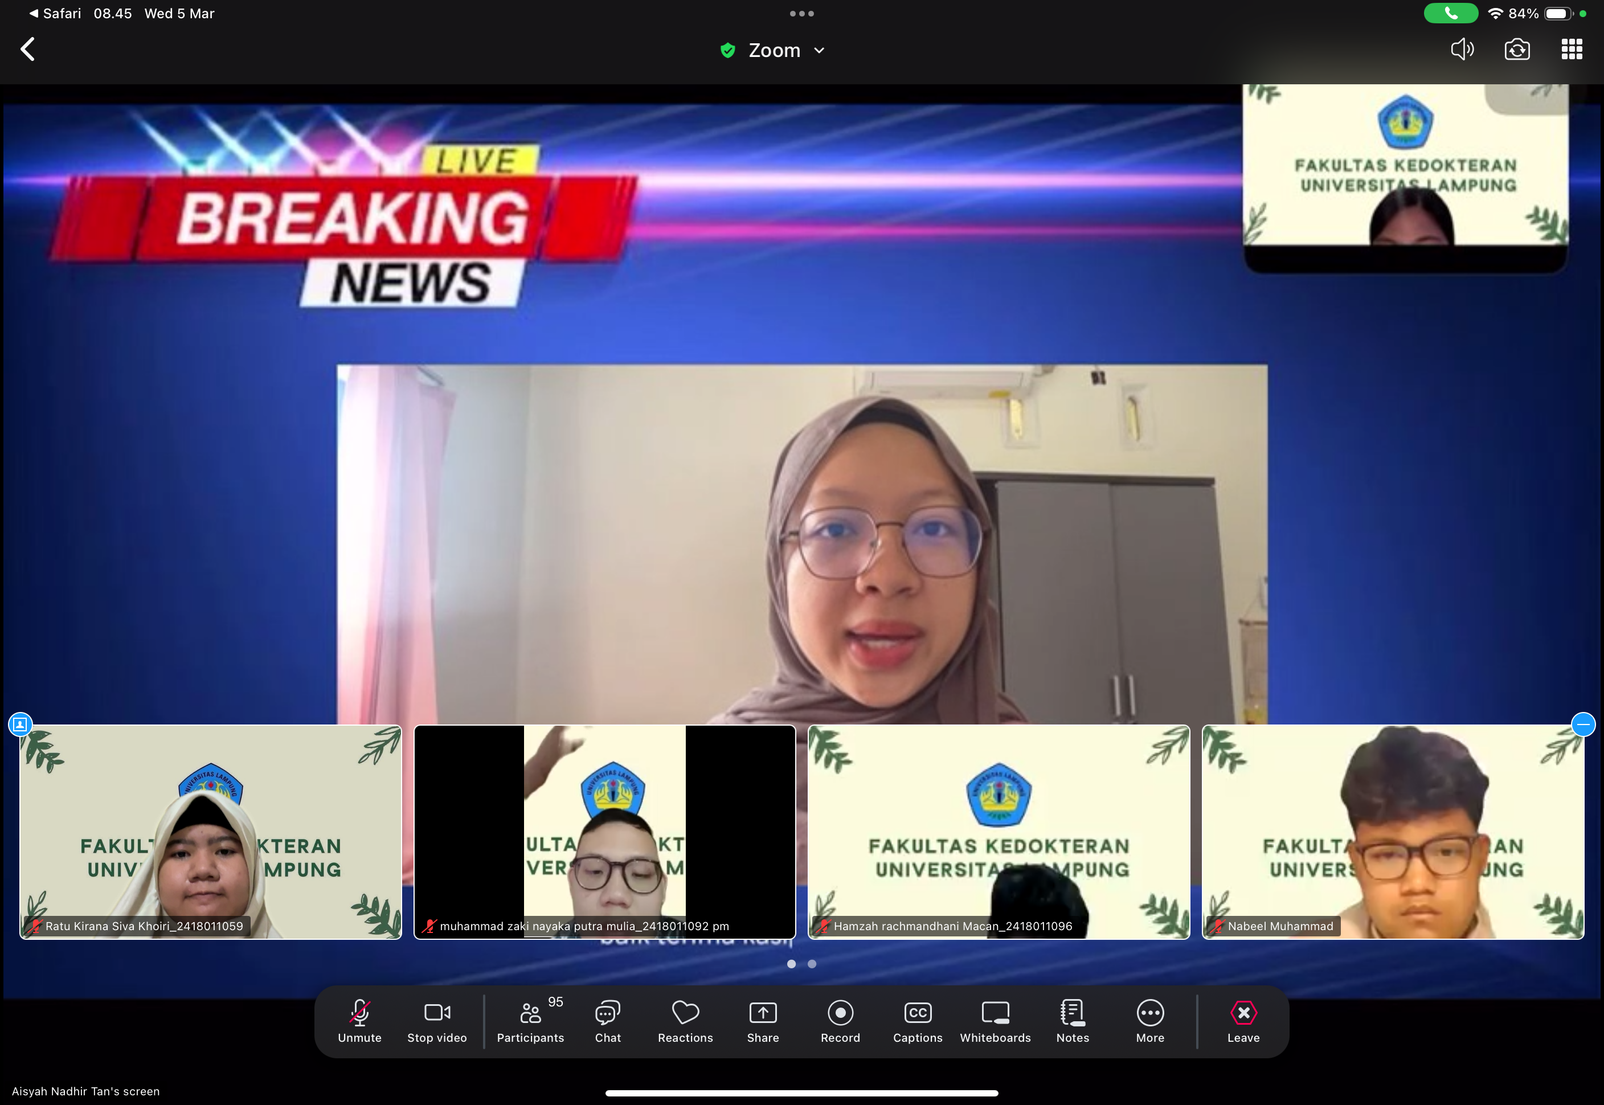The image size is (1604, 1105).
Task: Enable Captions
Action: click(x=918, y=1021)
